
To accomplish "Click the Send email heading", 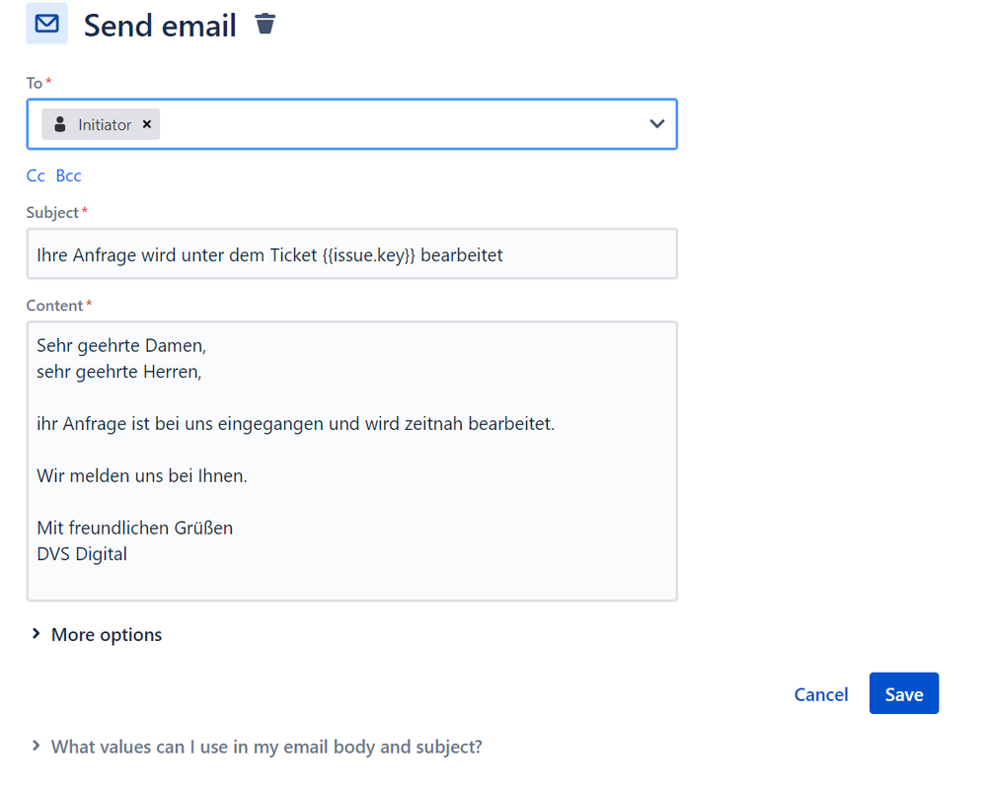I will (160, 26).
